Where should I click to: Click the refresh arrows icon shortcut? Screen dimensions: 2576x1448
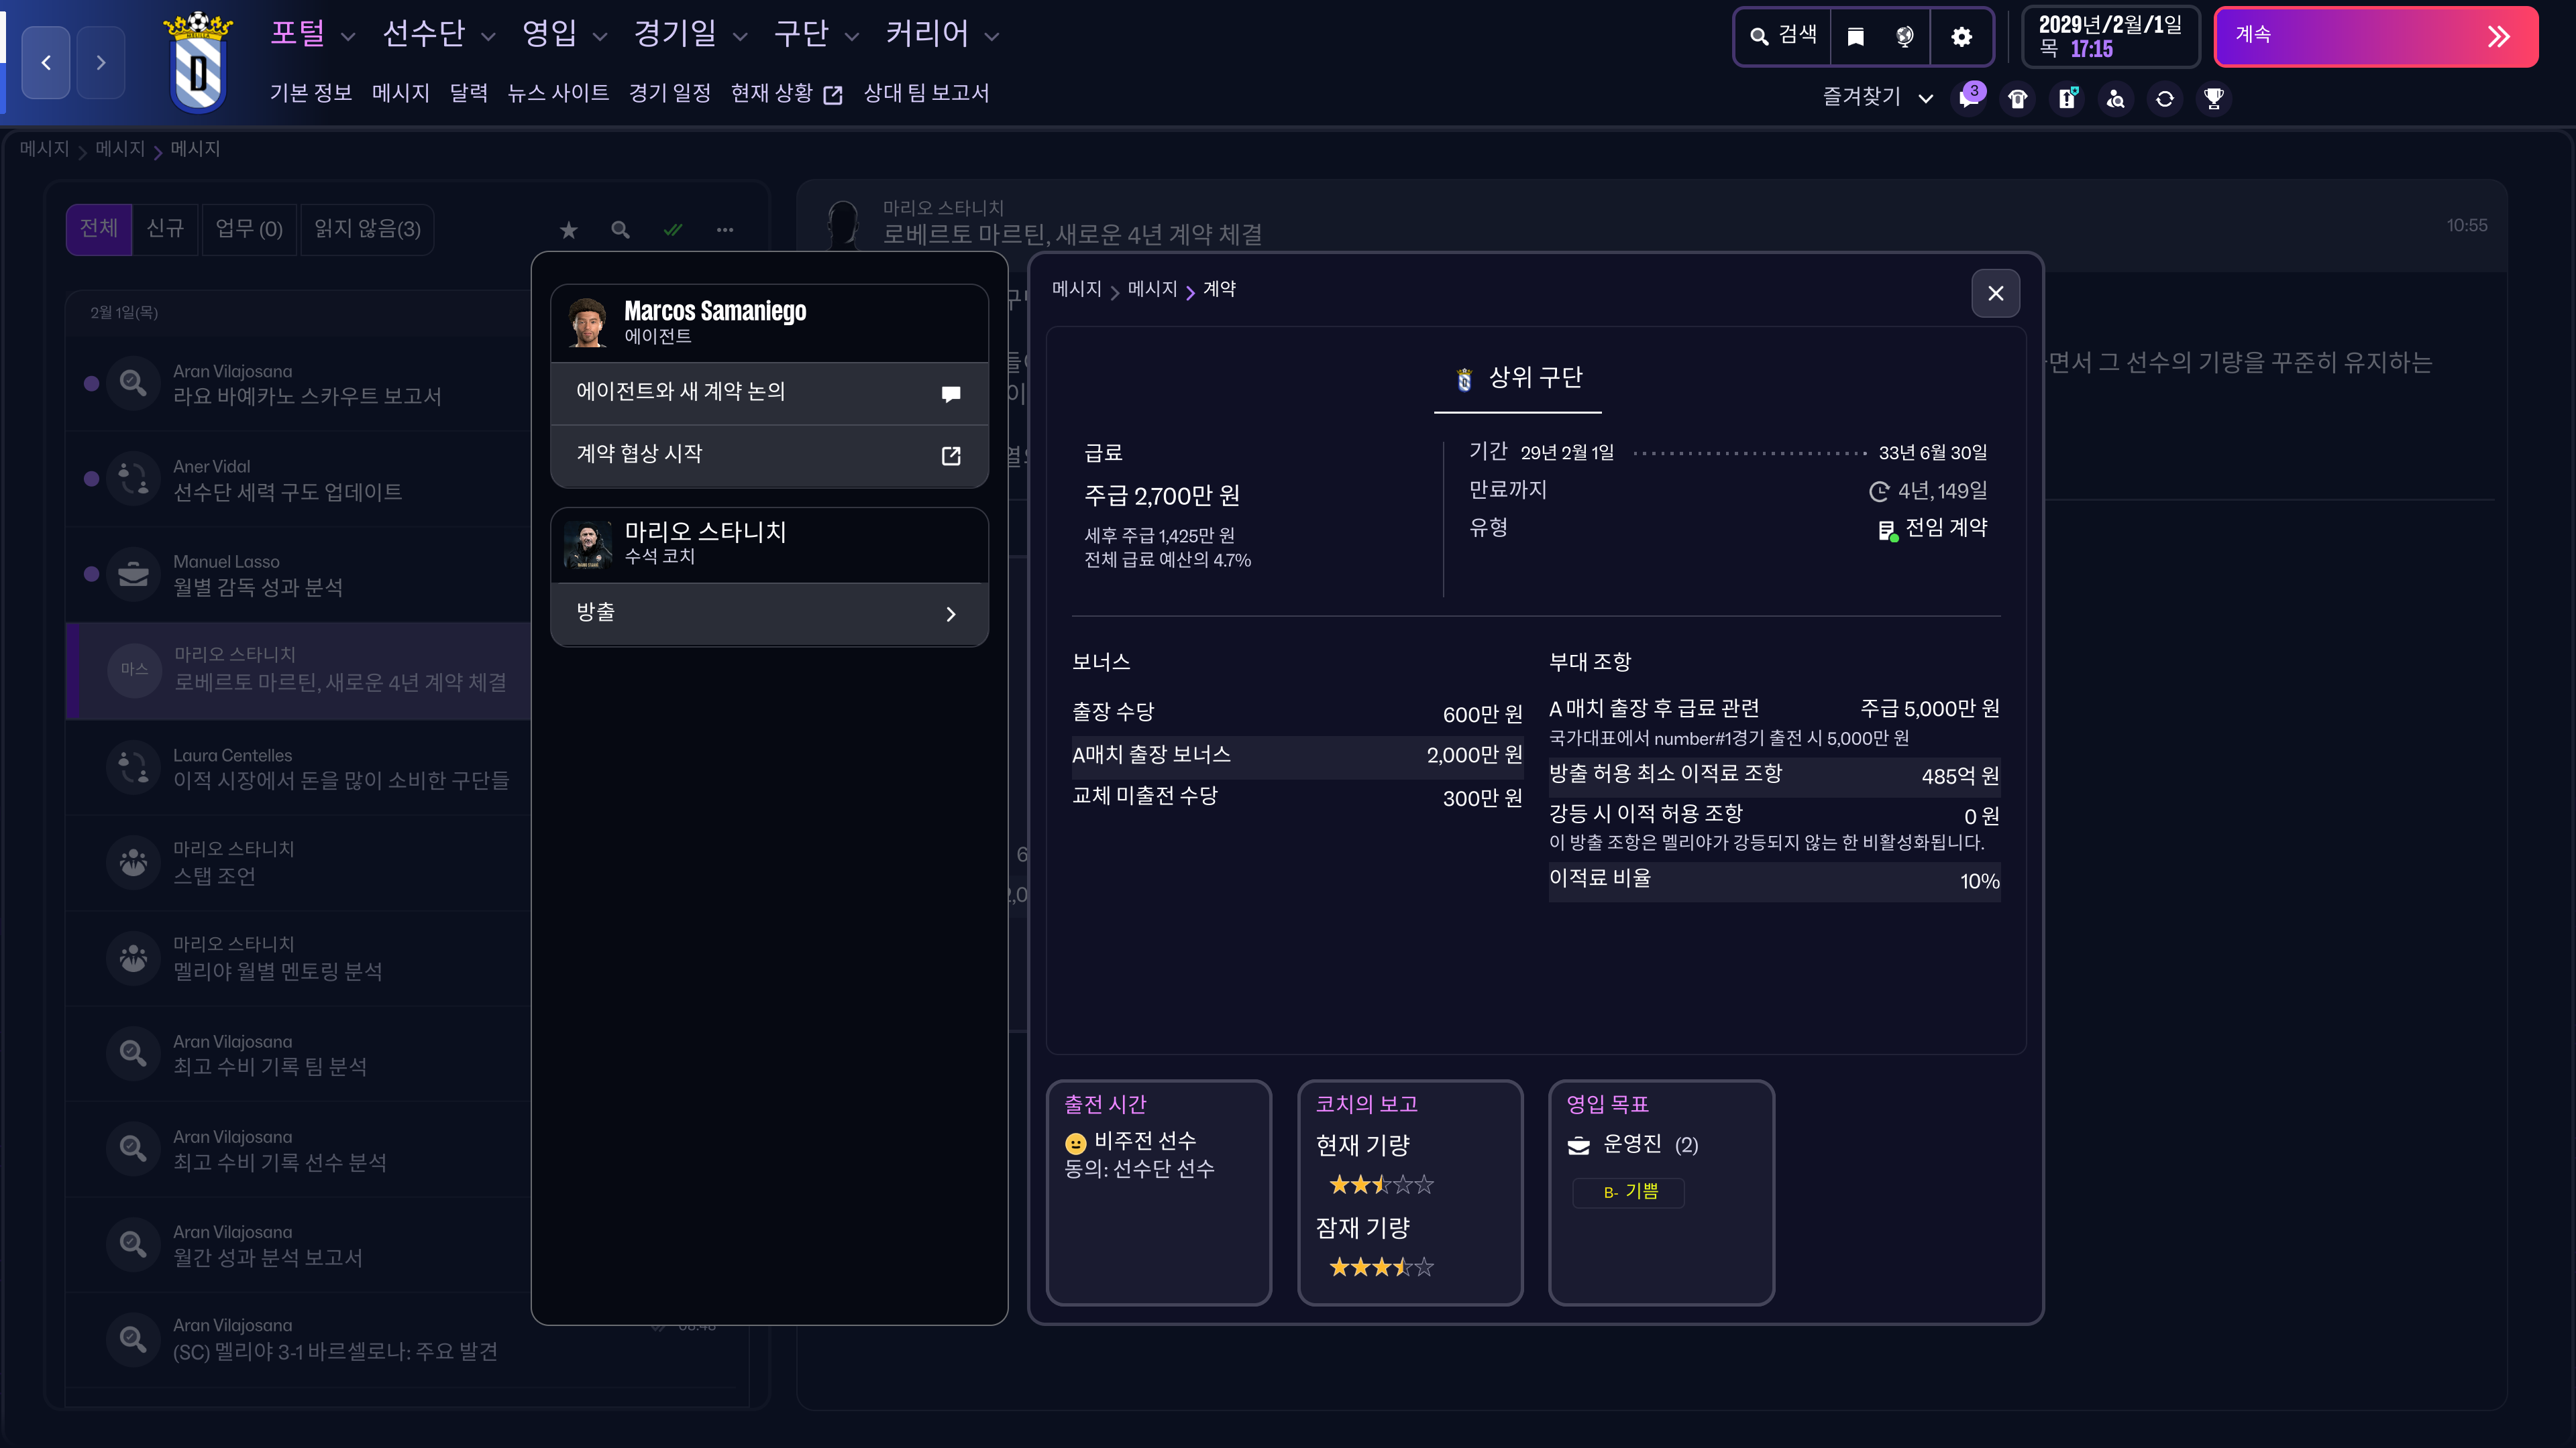2165,98
